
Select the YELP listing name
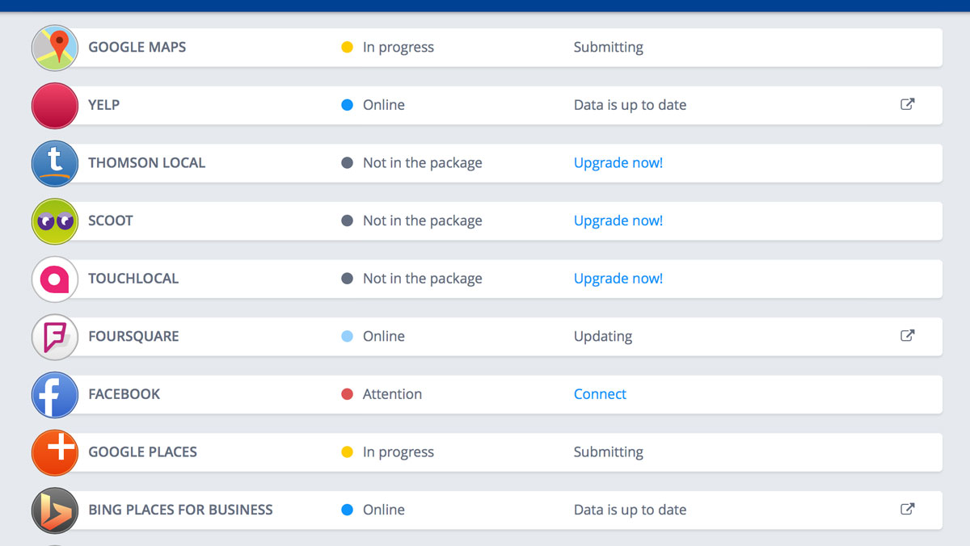pos(104,105)
